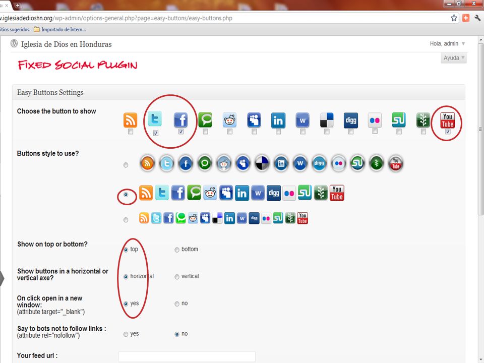This screenshot has width=484, height=363.
Task: Uncheck the Twitter button checkbox
Action: [156, 133]
